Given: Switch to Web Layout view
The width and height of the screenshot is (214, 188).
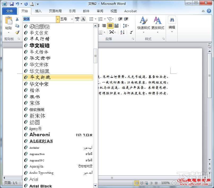Looking at the screenshot, I should 146,183.
